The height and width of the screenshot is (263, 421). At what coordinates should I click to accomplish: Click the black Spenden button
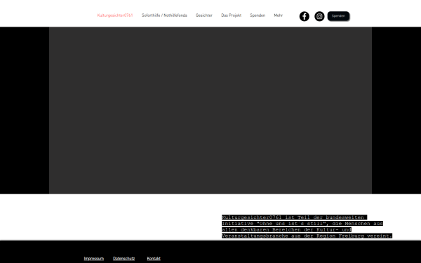pyautogui.click(x=338, y=16)
